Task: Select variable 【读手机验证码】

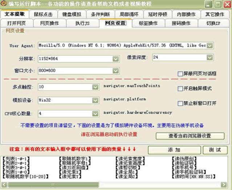Action: pyautogui.click(x=189, y=172)
